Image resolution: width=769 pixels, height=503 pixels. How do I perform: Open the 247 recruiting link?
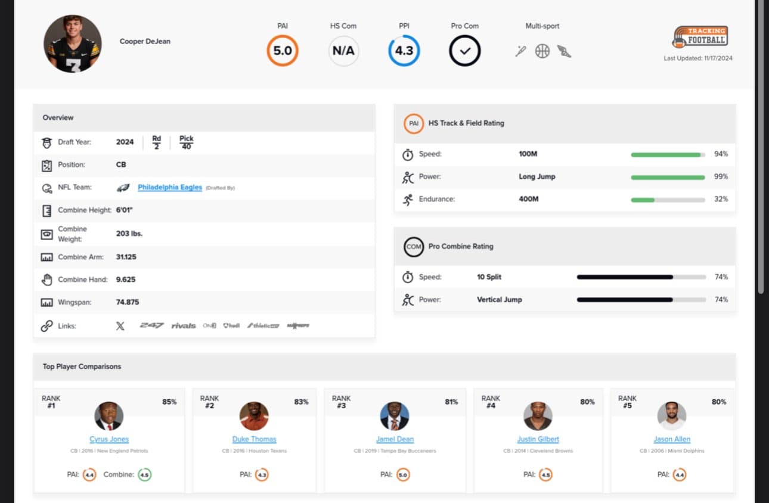point(151,325)
